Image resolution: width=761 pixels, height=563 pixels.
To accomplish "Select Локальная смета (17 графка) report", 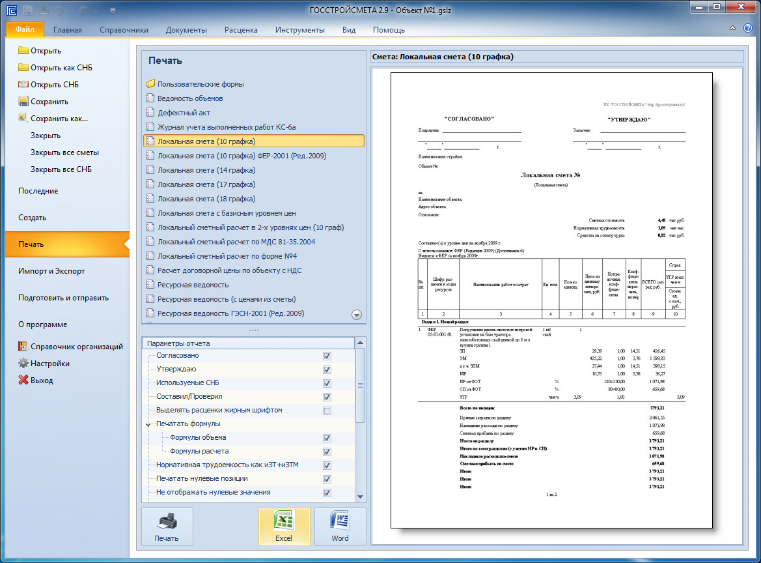I will 254,184.
